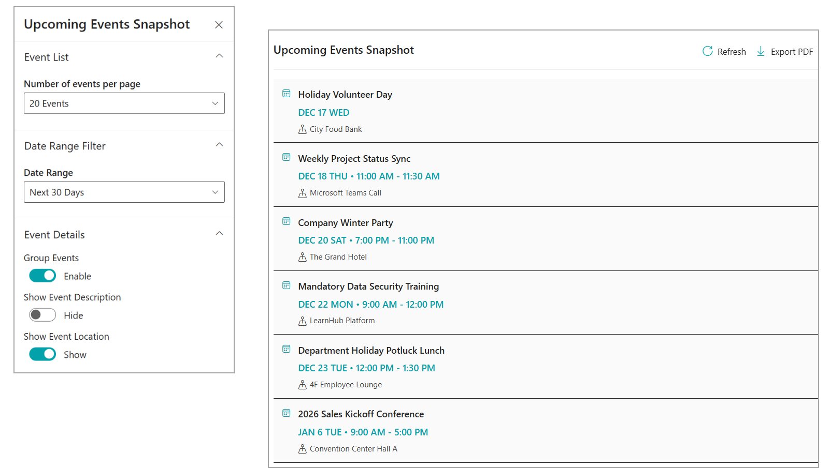Click the Export PDF download icon
This screenshot has width=829, height=468.
click(761, 51)
